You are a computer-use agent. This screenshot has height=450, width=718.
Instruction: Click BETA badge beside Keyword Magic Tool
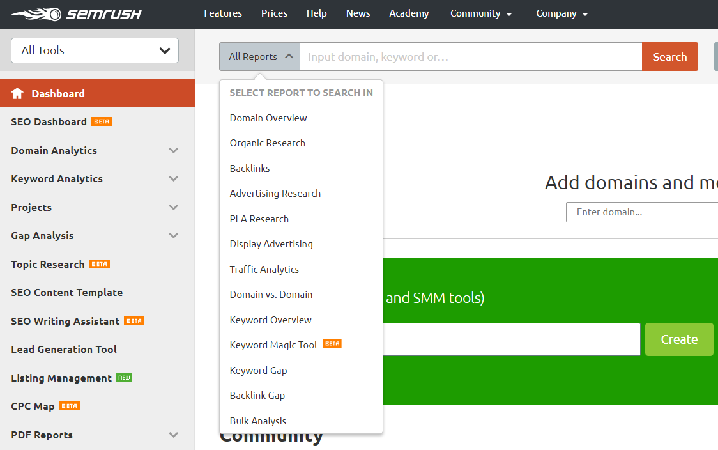[332, 344]
